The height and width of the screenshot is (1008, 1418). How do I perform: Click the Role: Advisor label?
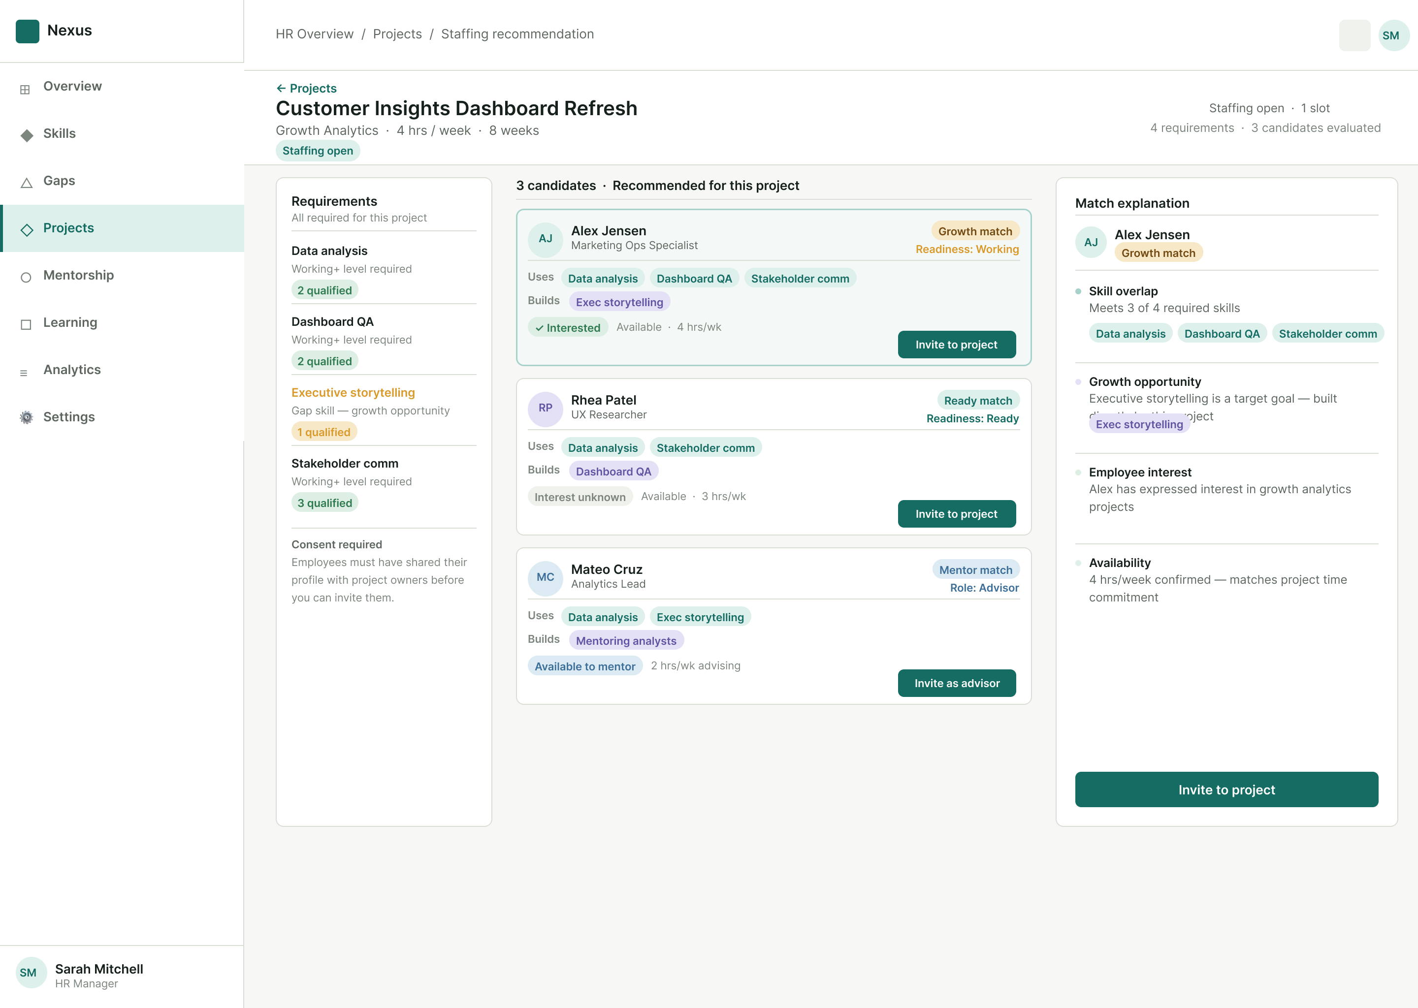tap(984, 589)
